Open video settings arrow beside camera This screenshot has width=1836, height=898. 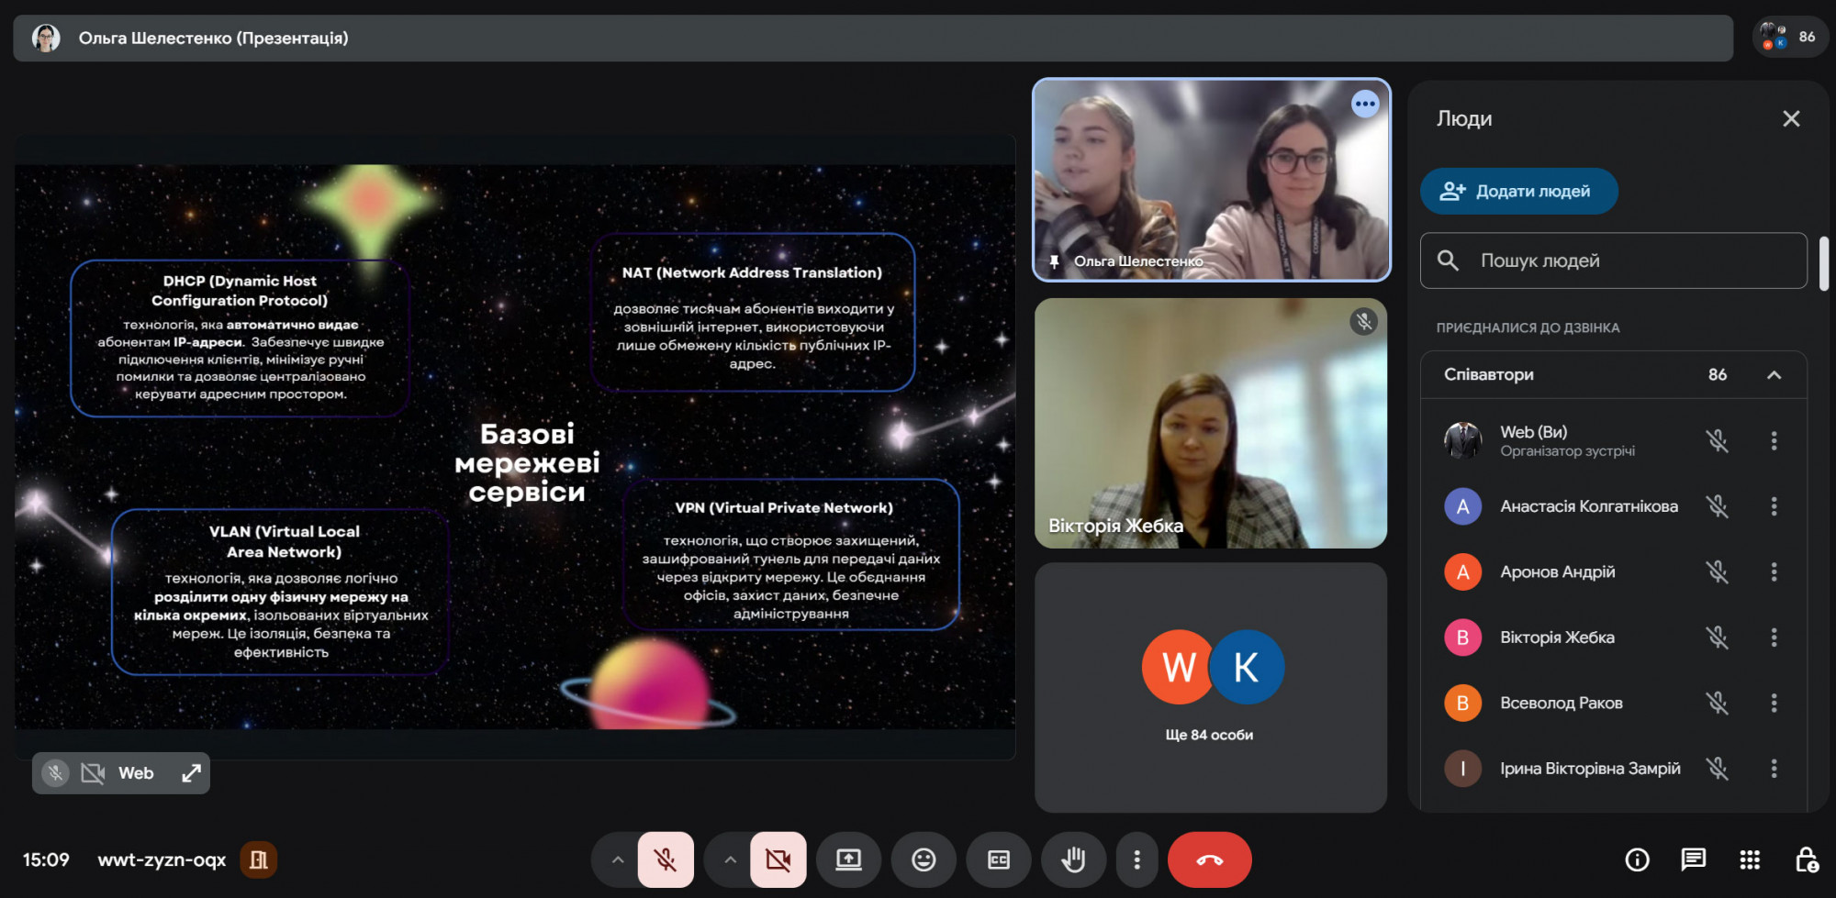click(x=730, y=859)
